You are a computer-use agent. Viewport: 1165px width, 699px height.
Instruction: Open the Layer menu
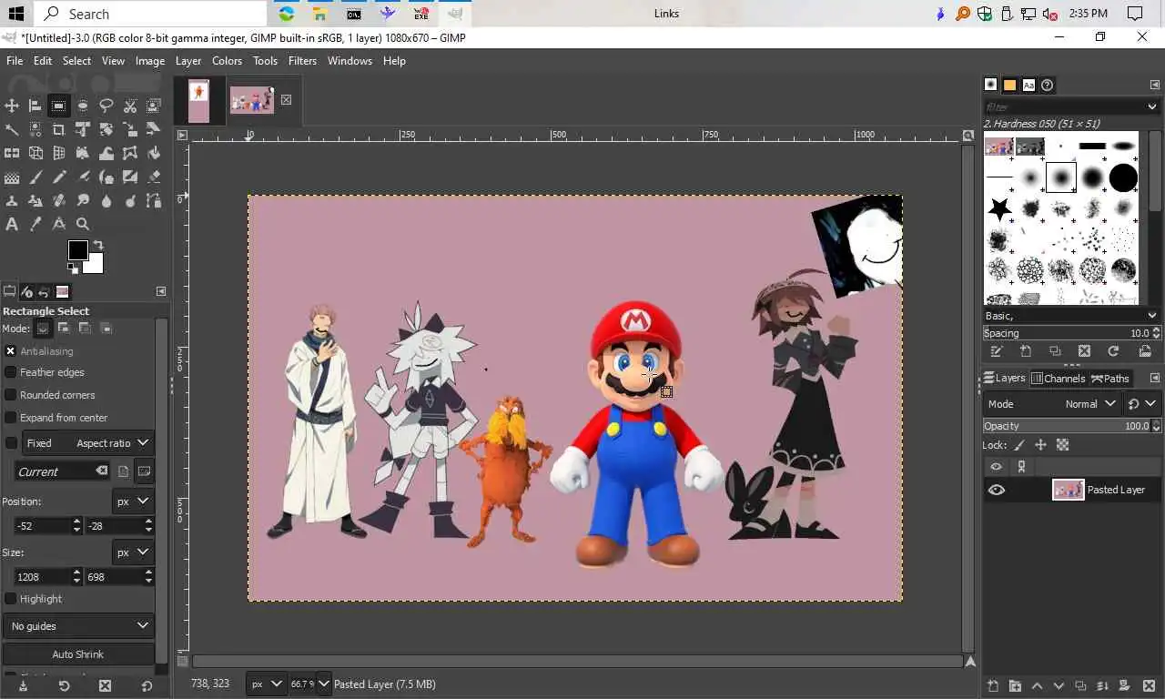(x=188, y=61)
